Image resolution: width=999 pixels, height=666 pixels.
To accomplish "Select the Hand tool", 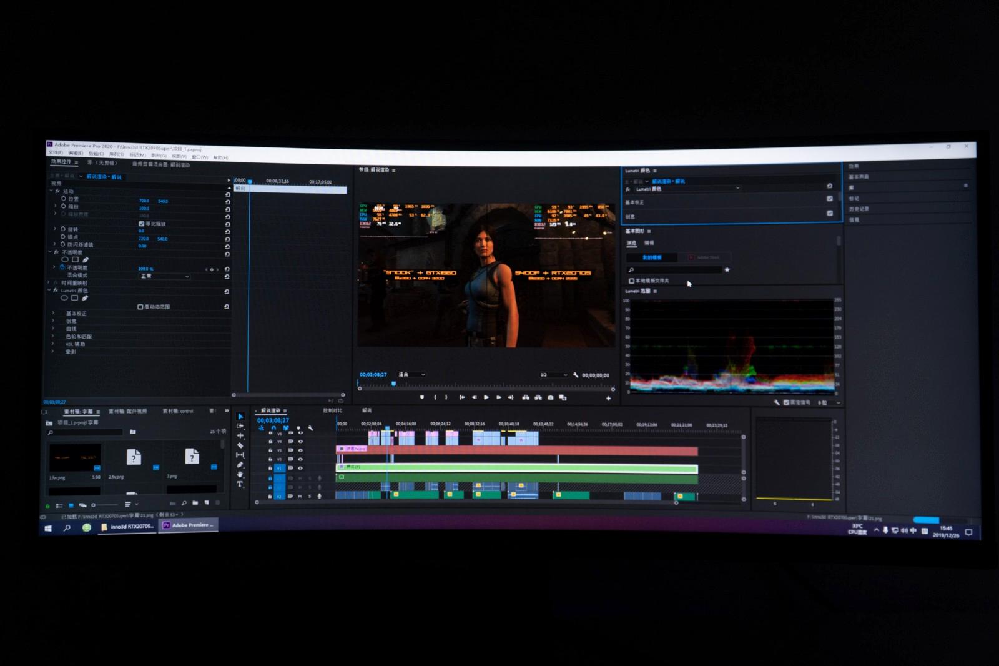I will pyautogui.click(x=240, y=474).
